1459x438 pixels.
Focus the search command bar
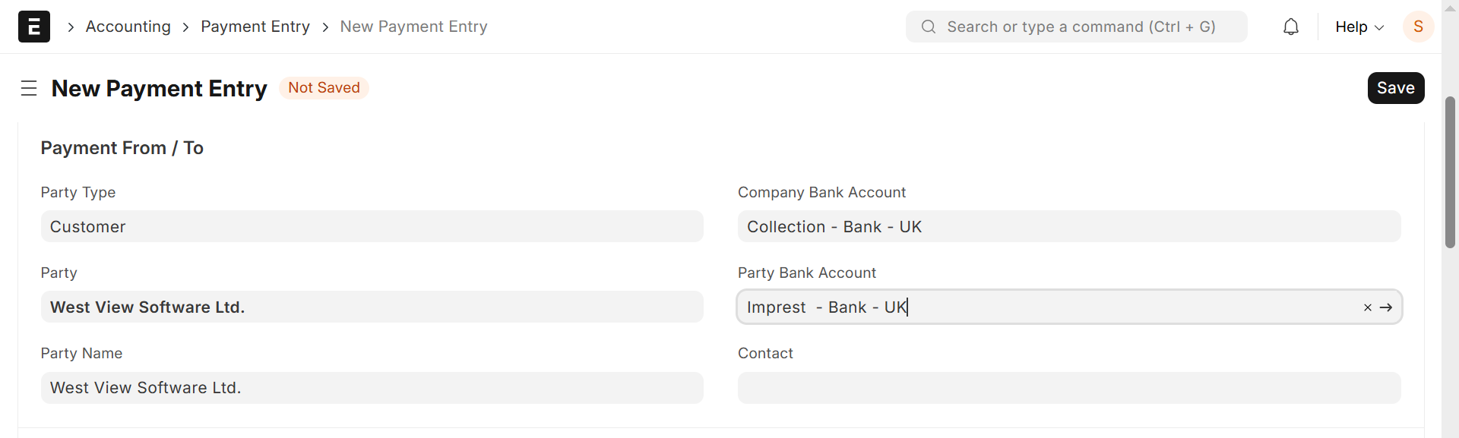click(1081, 27)
